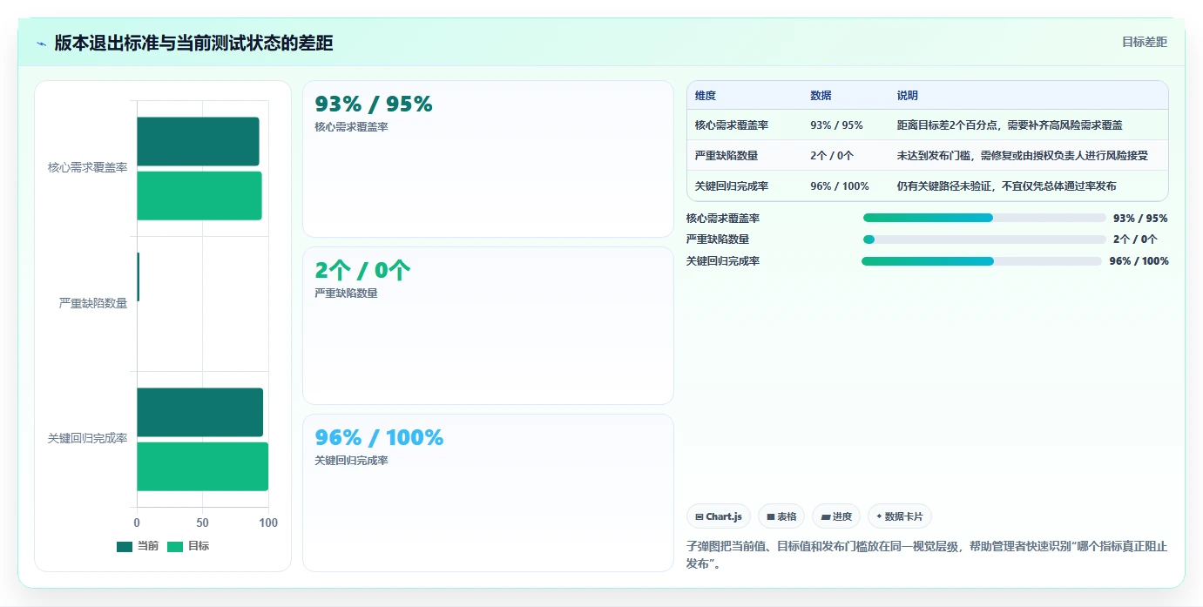Click the 当前 bar for 核心需求覆盖率 in the chart
Viewport: 1203px width, 607px height.
point(198,141)
